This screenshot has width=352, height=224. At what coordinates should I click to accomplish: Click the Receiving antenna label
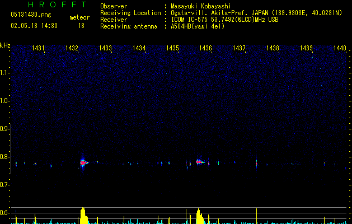click(129, 26)
